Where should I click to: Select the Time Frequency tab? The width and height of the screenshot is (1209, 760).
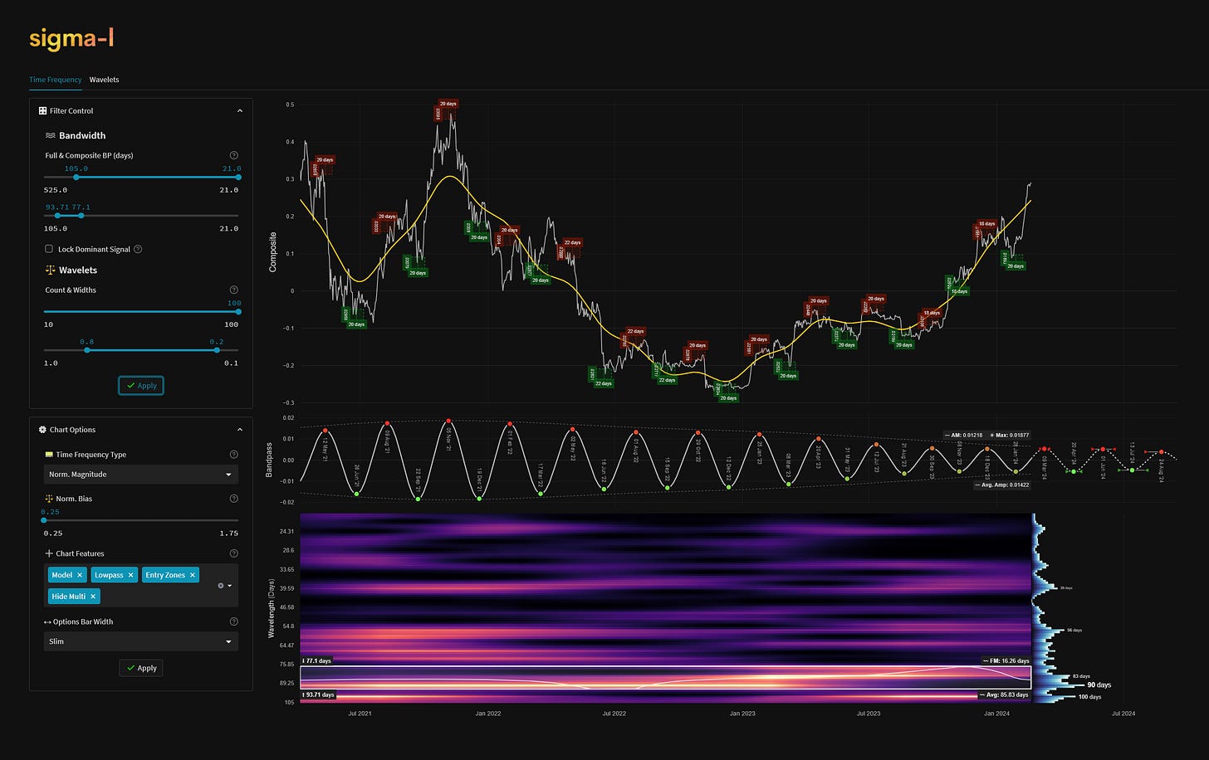pyautogui.click(x=55, y=79)
